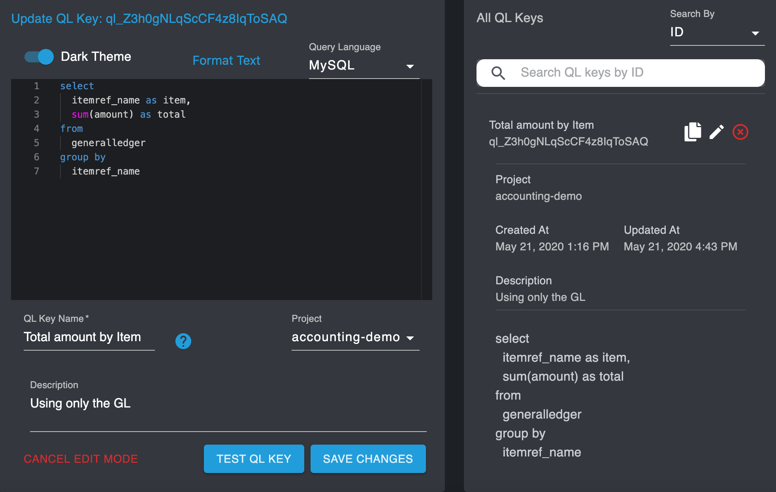This screenshot has width=776, height=492.
Task: Copy the Total amount by Item key
Action: [x=693, y=131]
